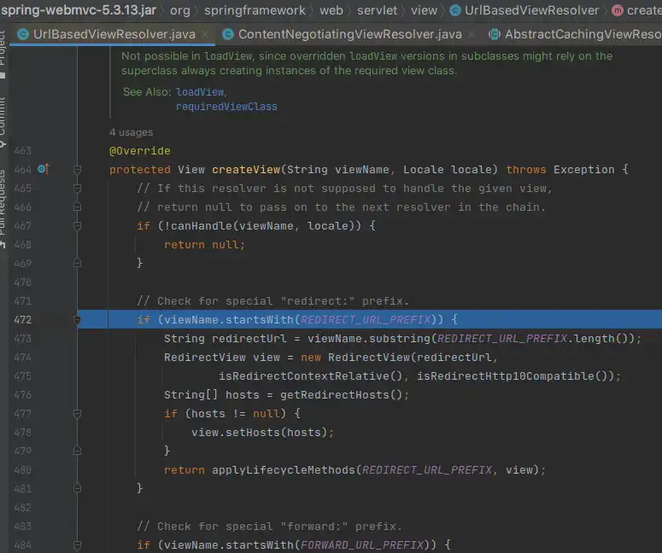Click the UrlBasedViewResolver class breadcrumb
The width and height of the screenshot is (662, 553).
(x=524, y=10)
